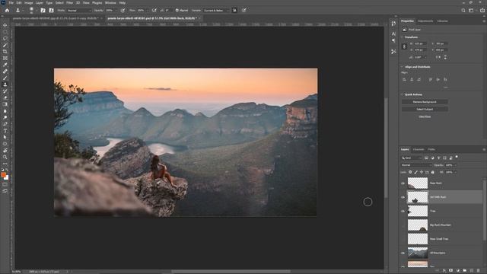Click Add layer style fx icon
This screenshot has width=487, height=274.
point(444,271)
